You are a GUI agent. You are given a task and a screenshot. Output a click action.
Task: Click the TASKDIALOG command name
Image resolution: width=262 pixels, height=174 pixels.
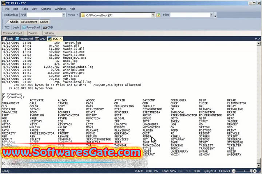(x=151, y=145)
